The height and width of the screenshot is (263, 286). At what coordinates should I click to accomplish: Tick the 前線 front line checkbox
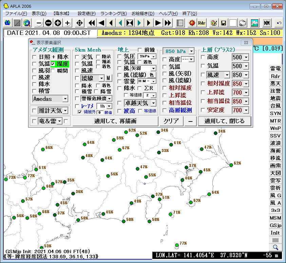click(140, 50)
